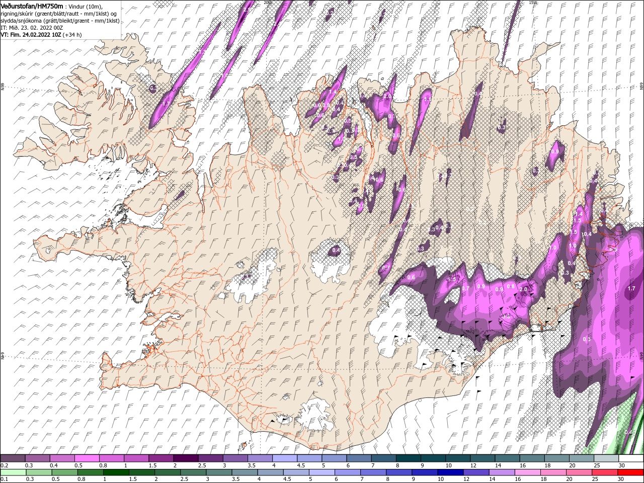Pick rain-legend swatch between 8 and 9
This screenshot has height=483, width=644.
[398, 472]
